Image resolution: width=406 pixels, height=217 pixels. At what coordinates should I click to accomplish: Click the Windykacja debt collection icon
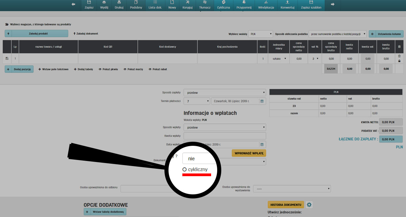pos(266,3)
